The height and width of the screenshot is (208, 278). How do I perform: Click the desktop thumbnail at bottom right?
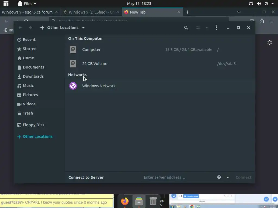[224, 201]
